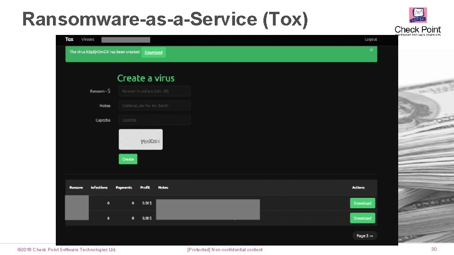Click the Check Point copyright footer text

point(67,249)
